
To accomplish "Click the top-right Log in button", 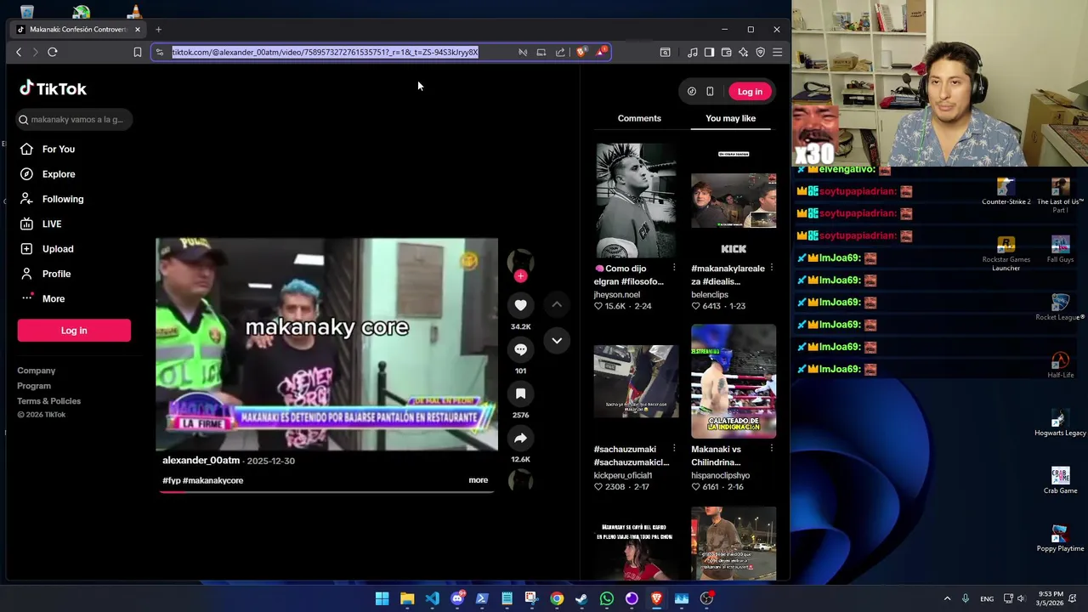I will point(750,92).
